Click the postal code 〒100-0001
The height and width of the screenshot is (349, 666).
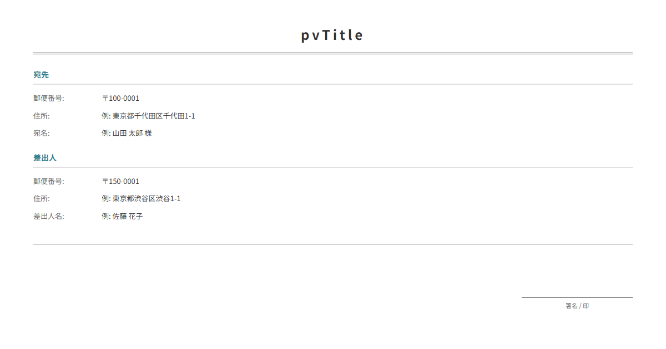(120, 99)
